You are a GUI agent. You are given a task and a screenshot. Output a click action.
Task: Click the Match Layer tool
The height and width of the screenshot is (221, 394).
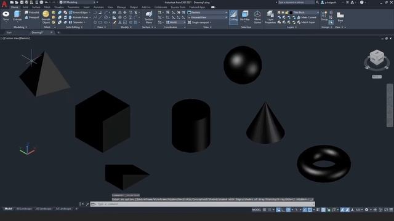pos(306,22)
